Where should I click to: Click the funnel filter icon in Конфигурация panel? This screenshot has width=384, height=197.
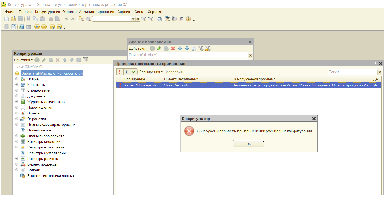(86, 60)
